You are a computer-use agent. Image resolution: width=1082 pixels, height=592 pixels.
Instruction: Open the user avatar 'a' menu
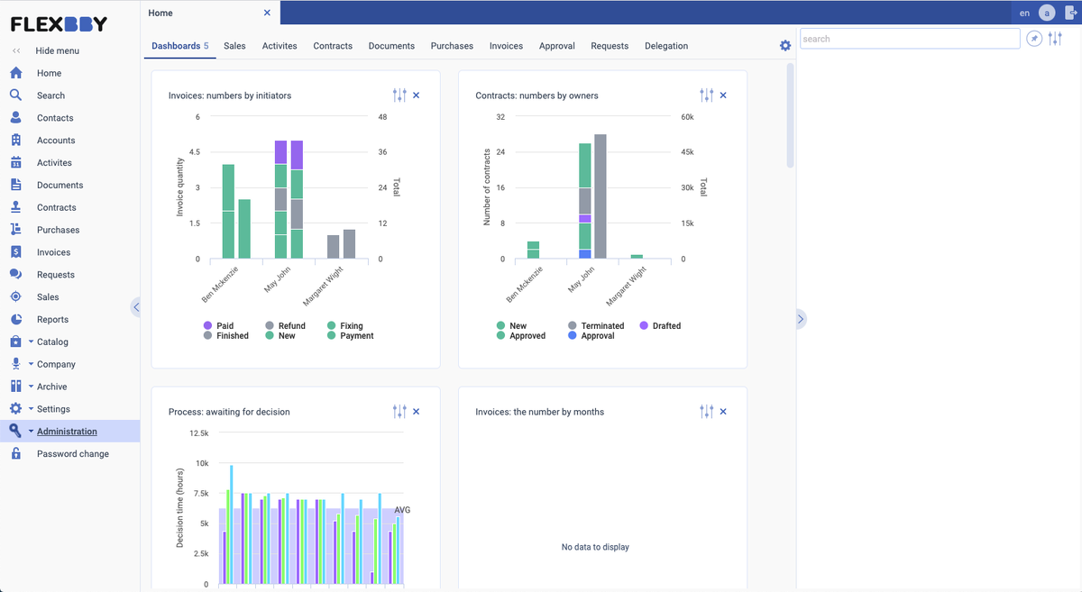pos(1047,13)
